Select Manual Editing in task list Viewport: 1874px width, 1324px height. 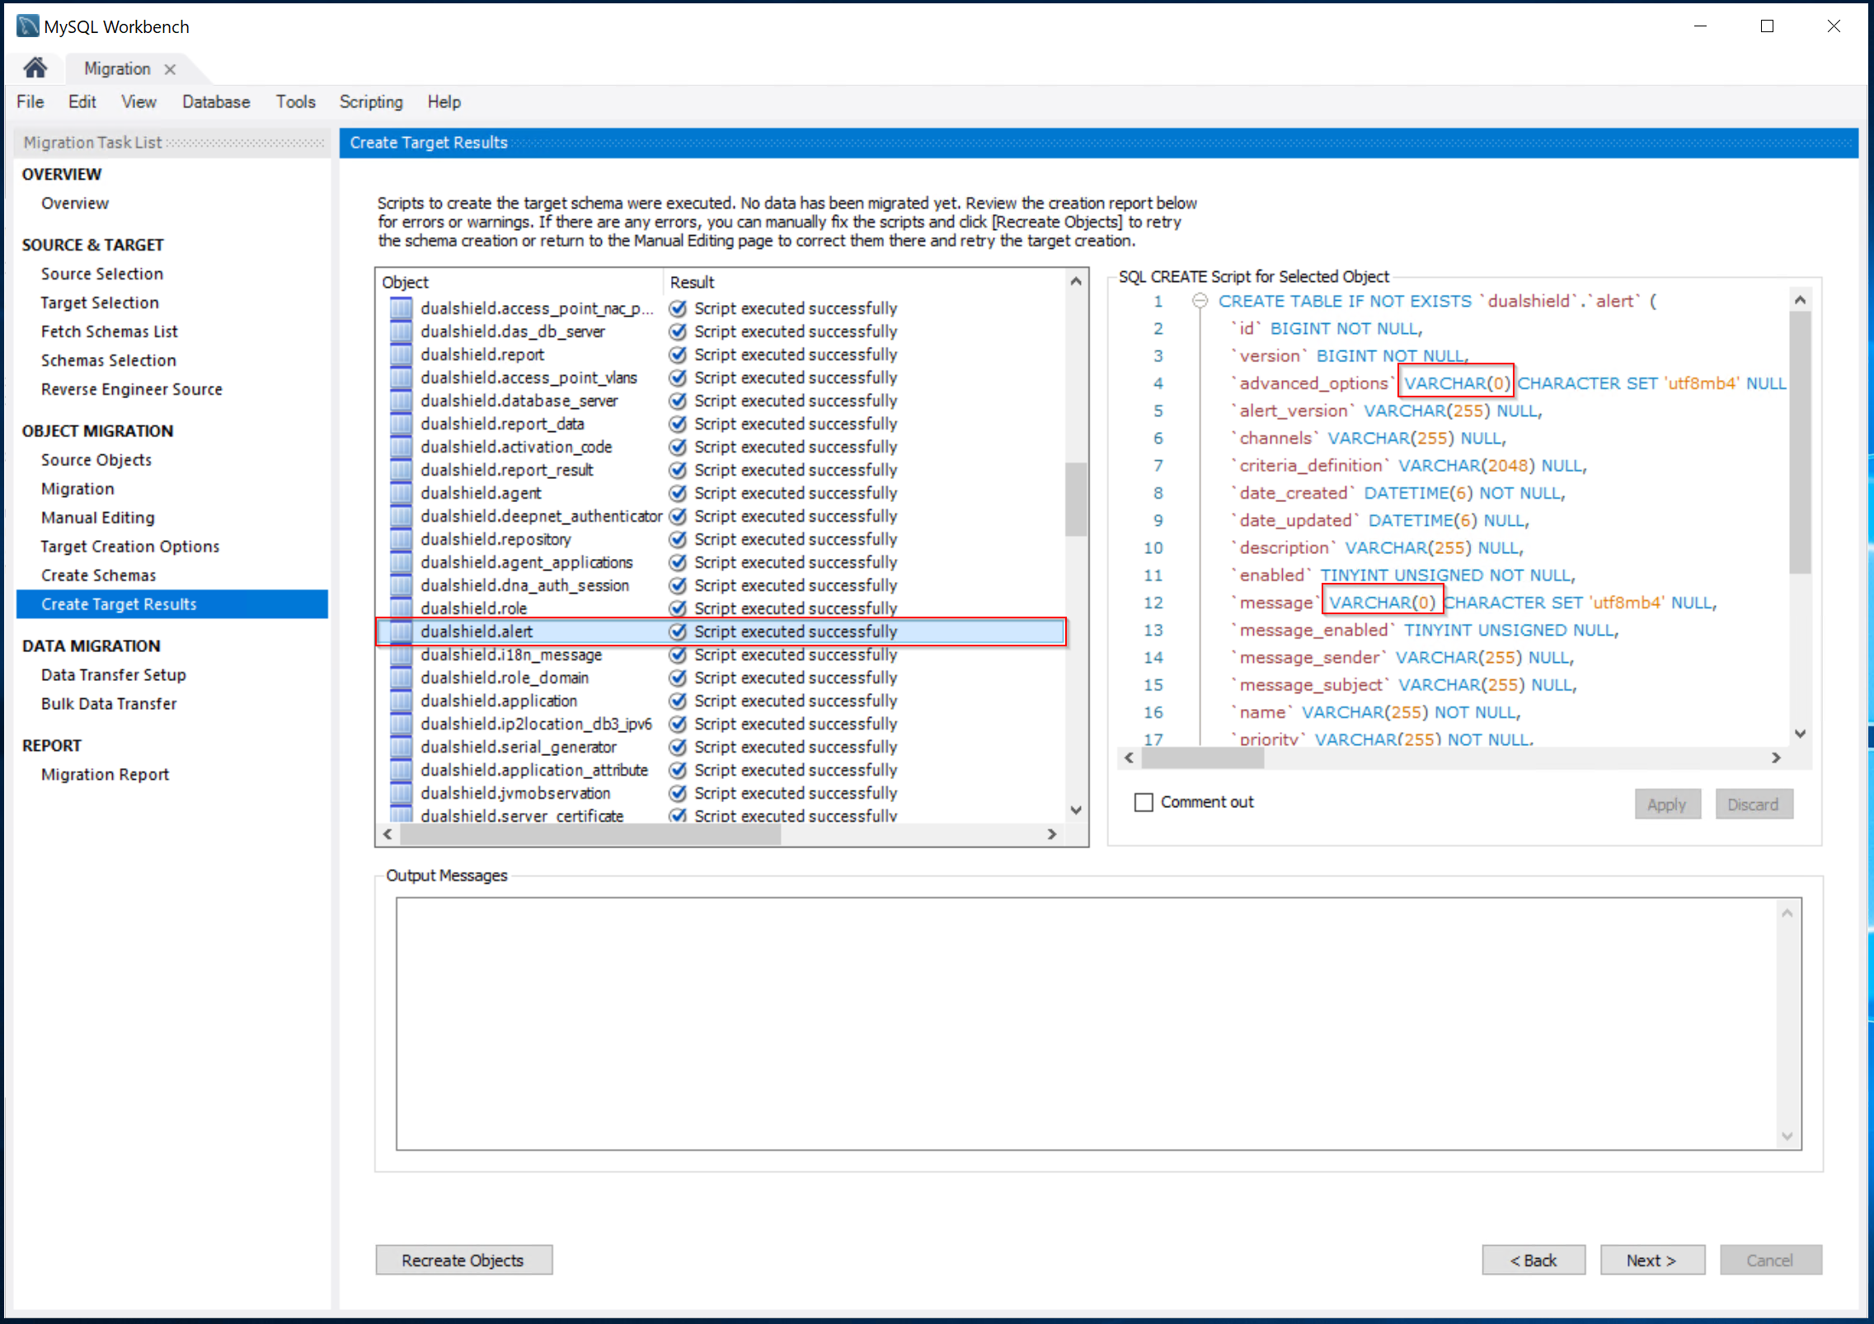coord(98,518)
